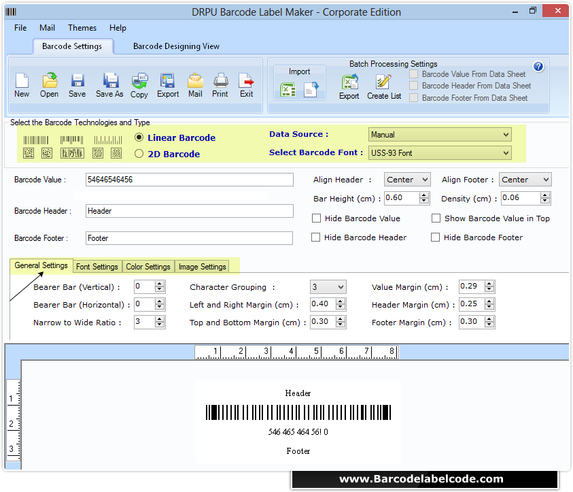Open the Mail menu

47,28
